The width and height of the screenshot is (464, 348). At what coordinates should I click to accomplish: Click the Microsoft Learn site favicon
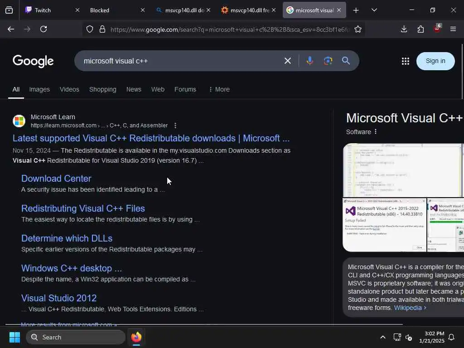pos(19,121)
